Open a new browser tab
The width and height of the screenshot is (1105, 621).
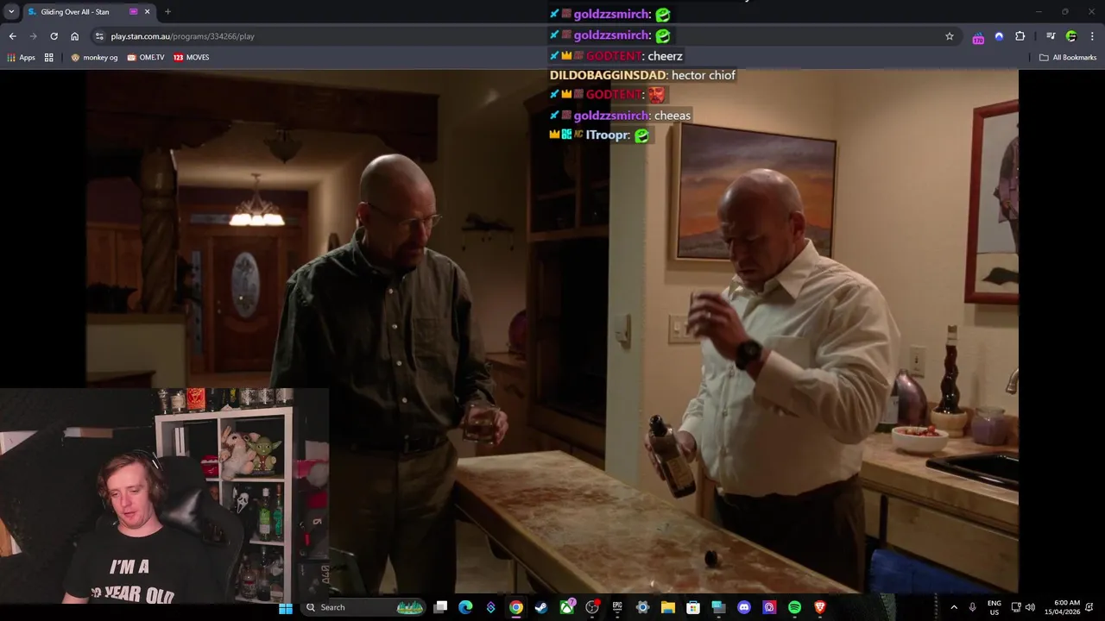[x=167, y=12]
